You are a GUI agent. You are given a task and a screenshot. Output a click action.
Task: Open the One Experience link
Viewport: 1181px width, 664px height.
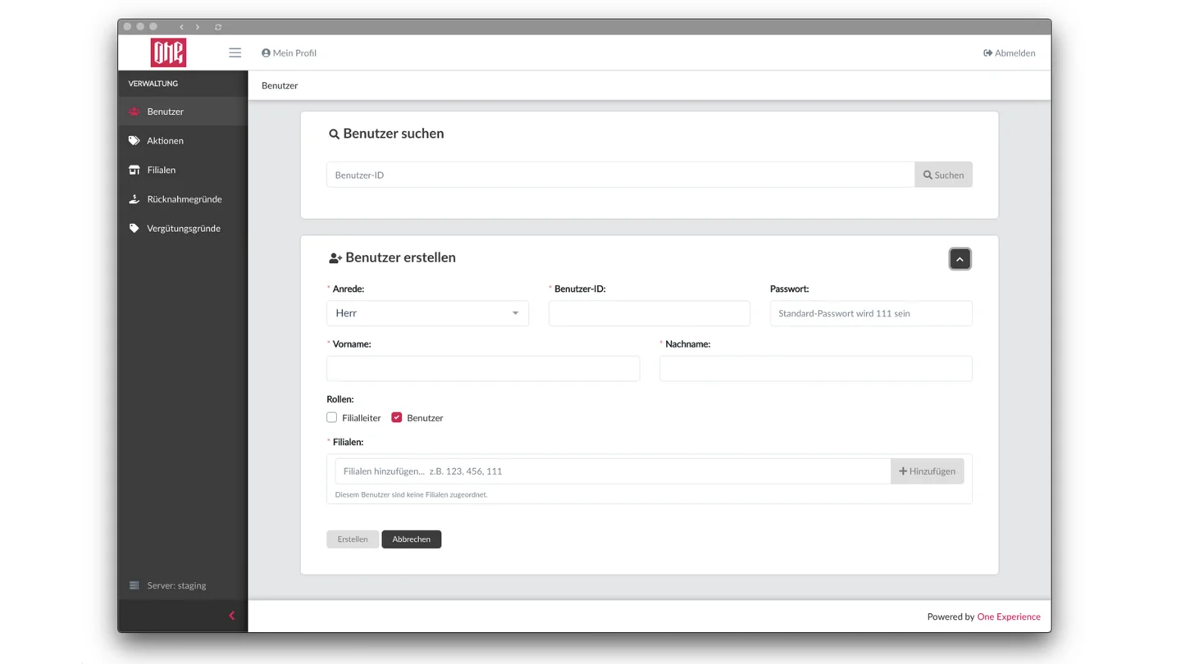click(x=1009, y=616)
